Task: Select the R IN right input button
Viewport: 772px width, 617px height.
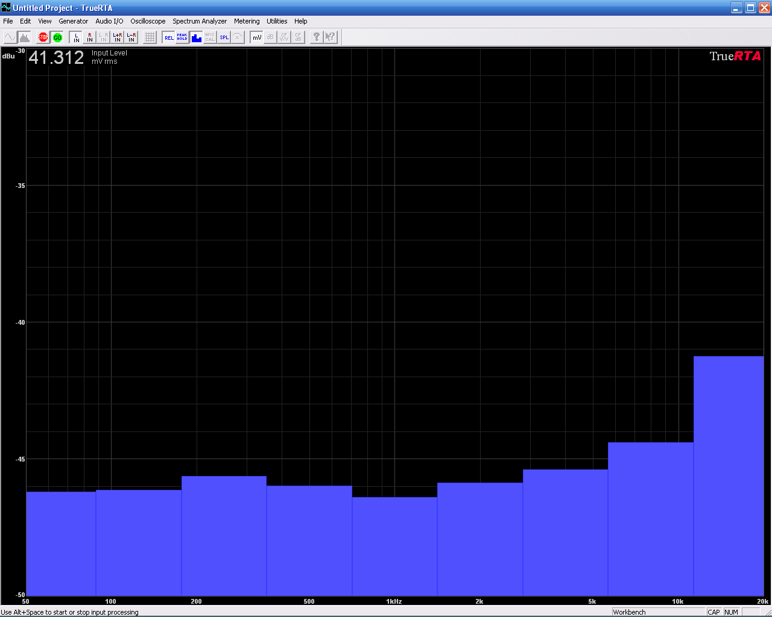Action: 90,37
